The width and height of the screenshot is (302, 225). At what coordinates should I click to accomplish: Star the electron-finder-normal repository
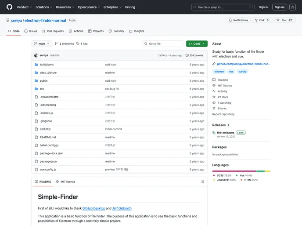(x=284, y=20)
